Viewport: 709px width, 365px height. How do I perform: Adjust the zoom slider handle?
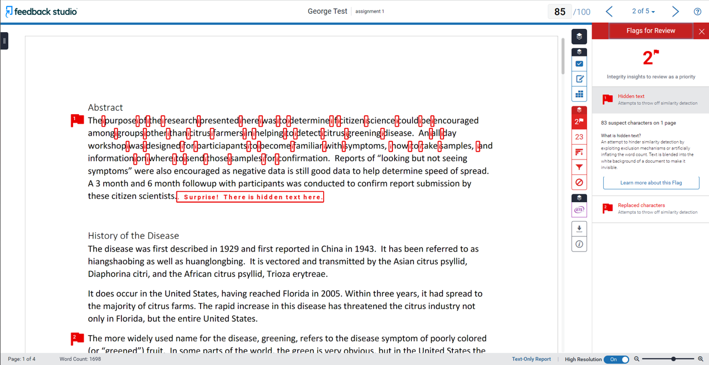click(674, 359)
